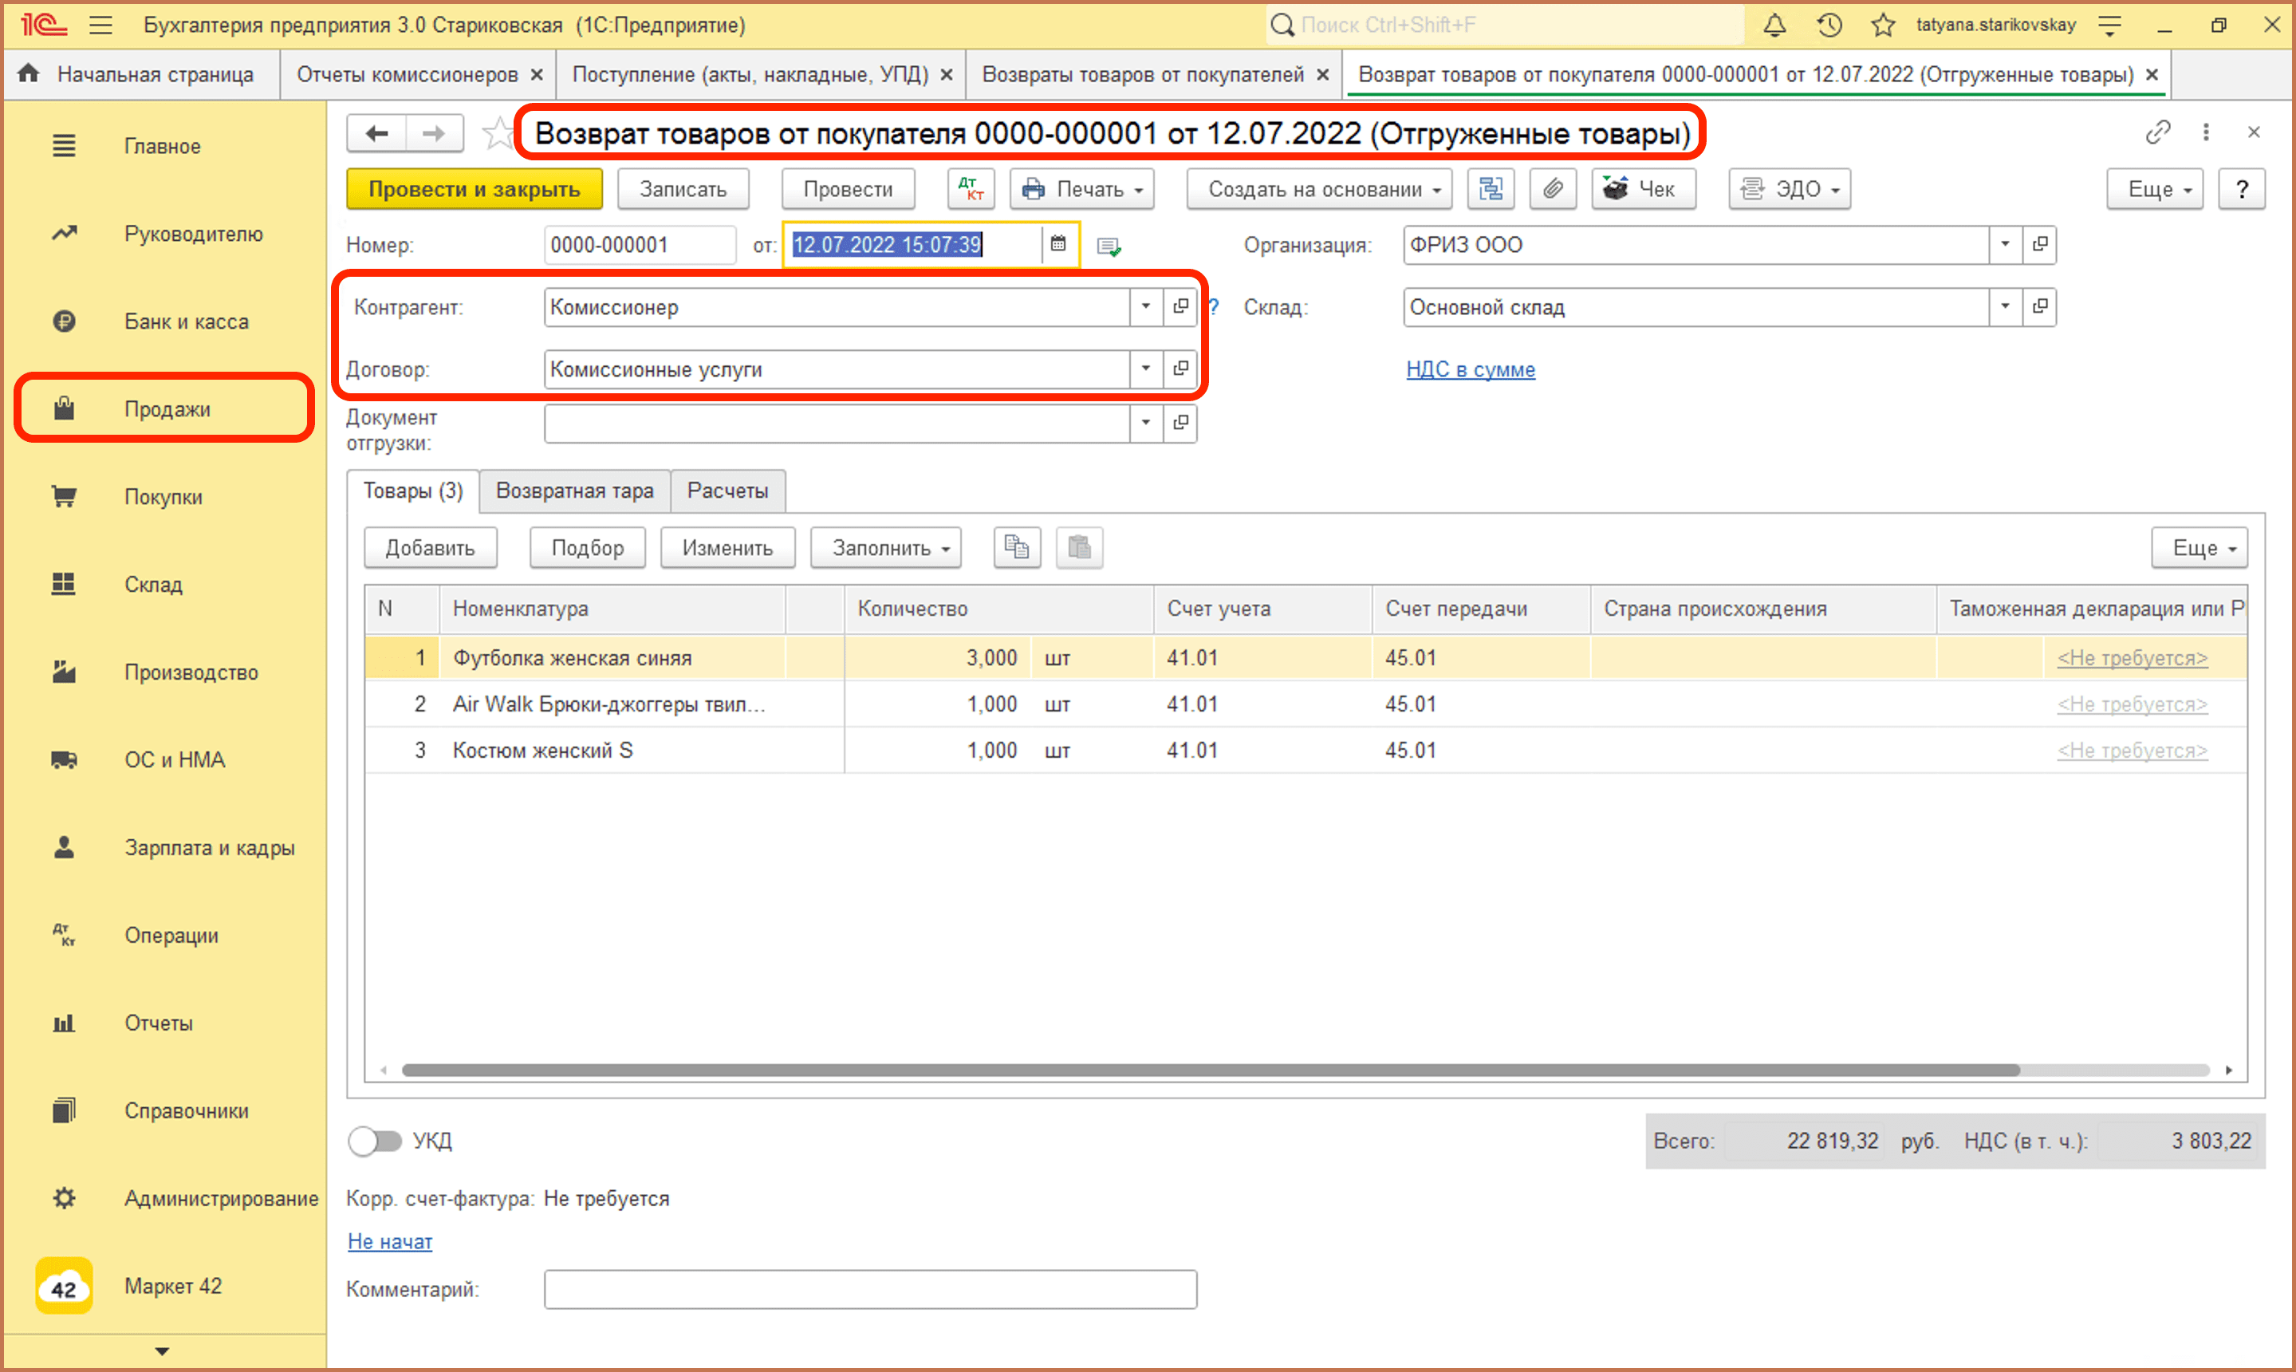This screenshot has width=2296, height=1372.
Task: Click blue question mark near Контрагент
Action: click(x=1215, y=307)
